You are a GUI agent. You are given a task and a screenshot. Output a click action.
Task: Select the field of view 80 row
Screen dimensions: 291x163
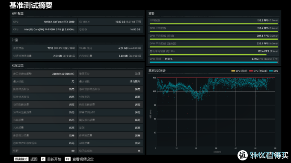(44, 151)
